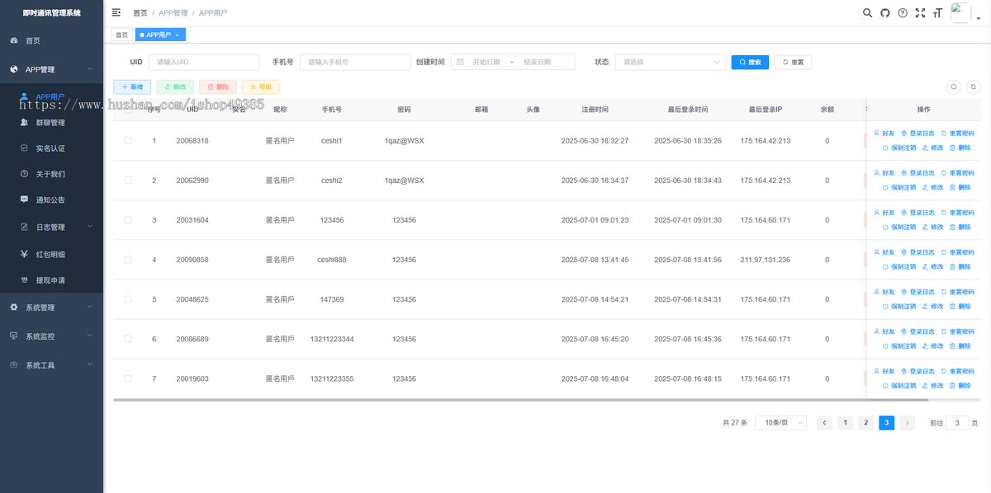Screen dimensions: 991x493
Task: Click 重置密码 for UID 20031604
Action: [x=957, y=213]
